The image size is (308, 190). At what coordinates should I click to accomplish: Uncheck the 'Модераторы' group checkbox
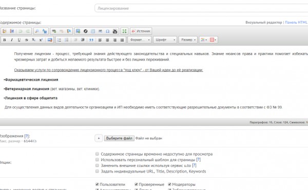pos(169,184)
